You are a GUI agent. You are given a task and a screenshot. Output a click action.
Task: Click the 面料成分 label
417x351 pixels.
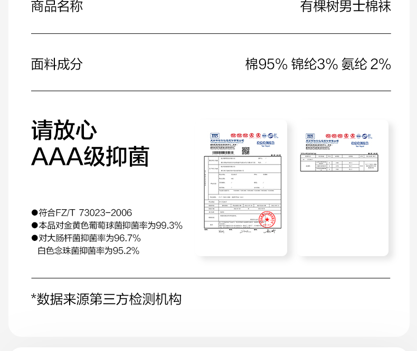click(x=57, y=64)
